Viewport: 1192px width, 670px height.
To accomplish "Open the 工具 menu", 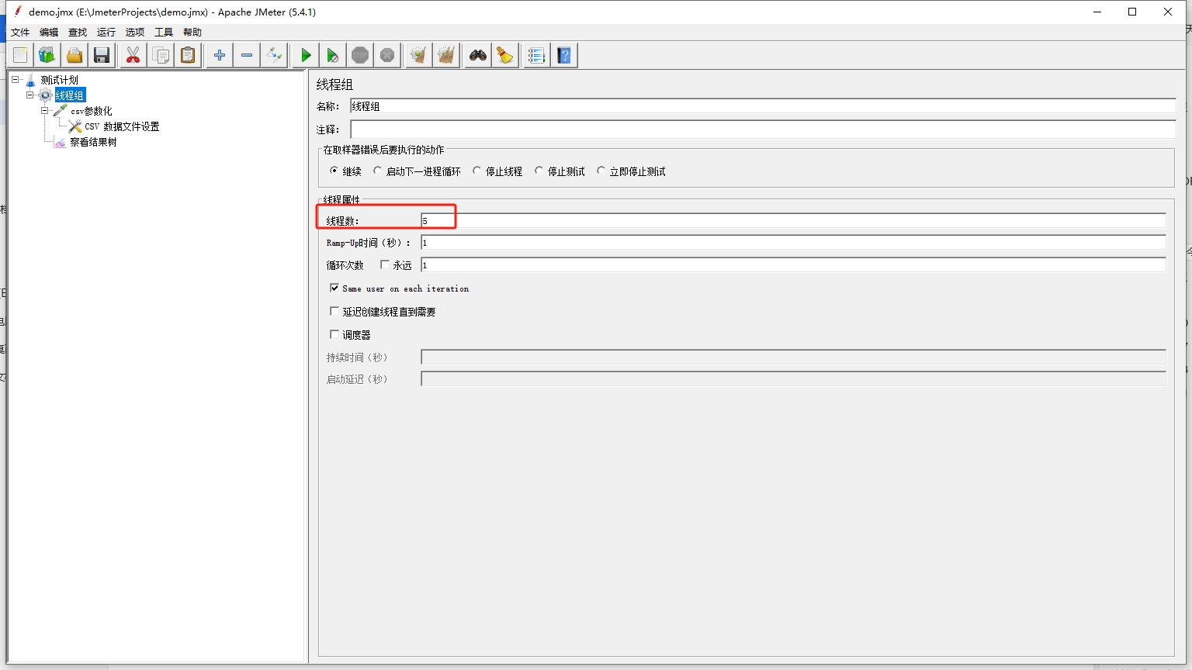I will (164, 32).
